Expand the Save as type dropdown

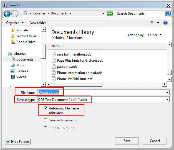167,99
